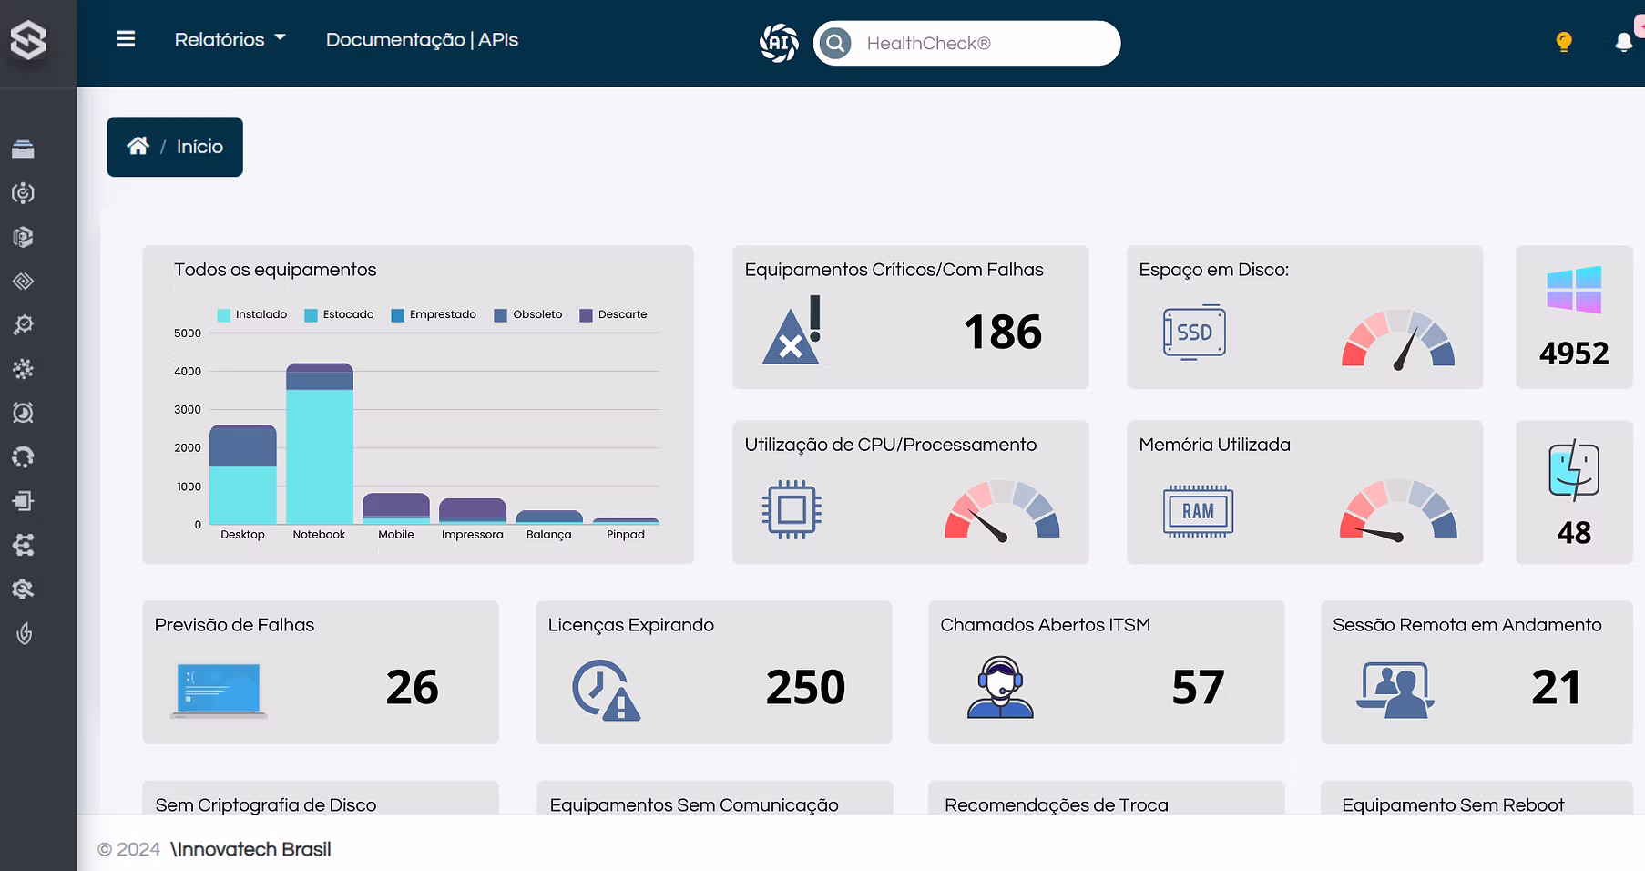Click the home icon in breadcrumb
The image size is (1645, 871).
138,146
